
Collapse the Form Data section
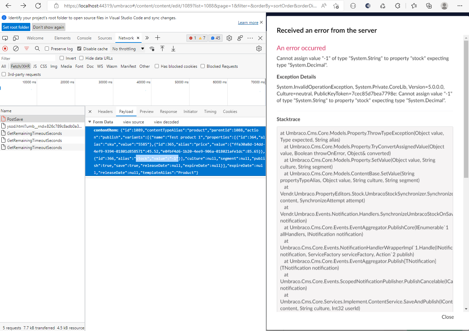pyautogui.click(x=90, y=122)
